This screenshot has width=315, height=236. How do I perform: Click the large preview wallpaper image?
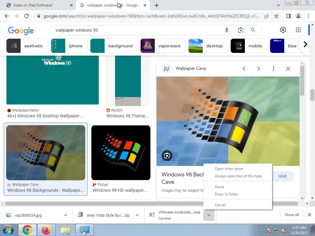(x=228, y=121)
